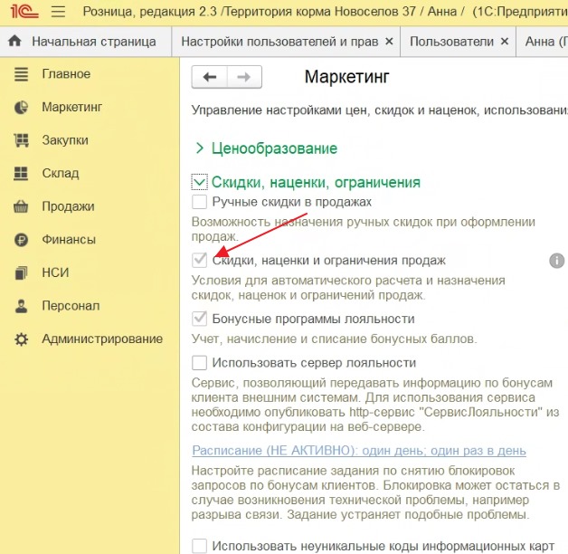
Task: Toggle Бонусные программы лояльности checkbox
Action: pos(200,320)
